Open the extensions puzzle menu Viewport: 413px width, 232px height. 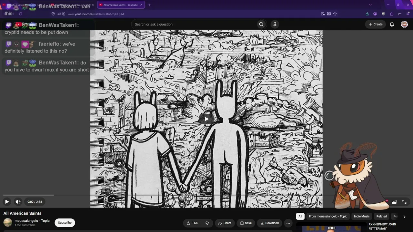(x=391, y=14)
